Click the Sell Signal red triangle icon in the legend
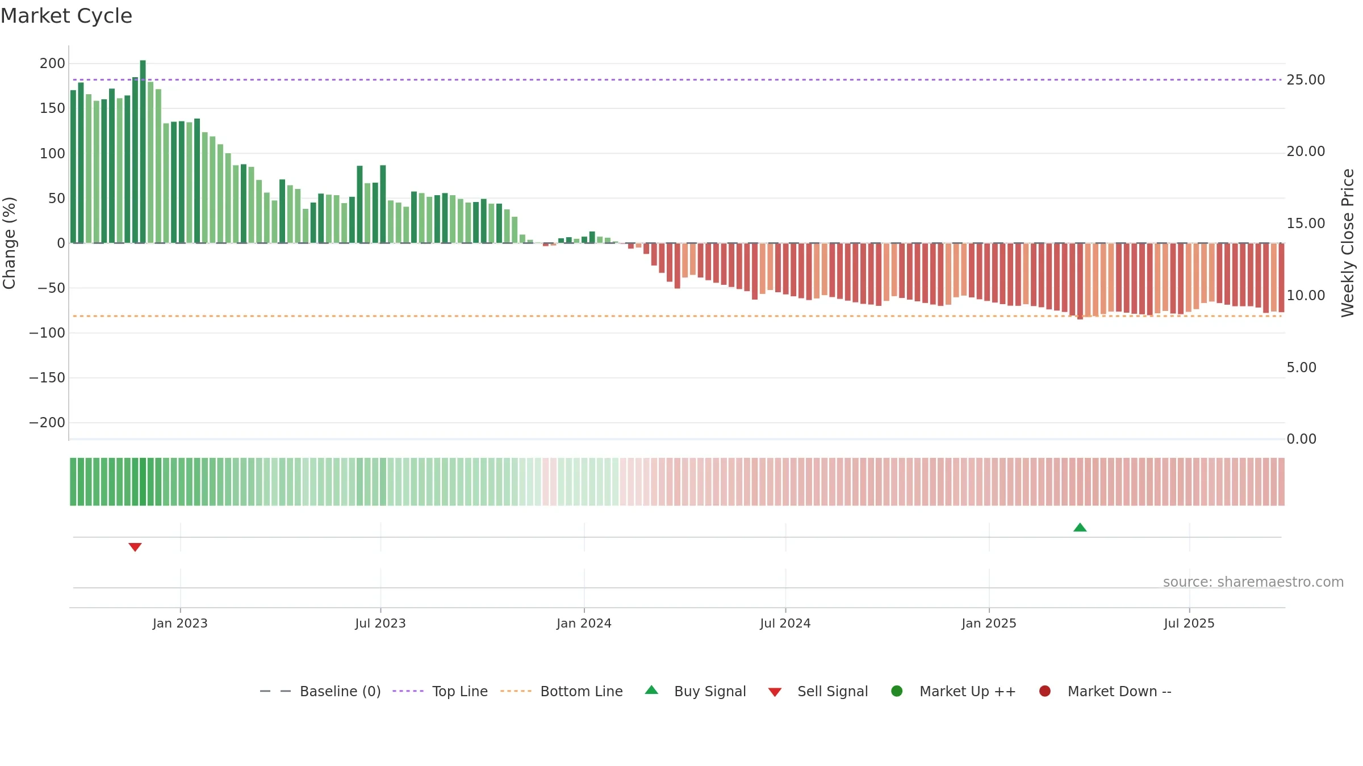 775,692
